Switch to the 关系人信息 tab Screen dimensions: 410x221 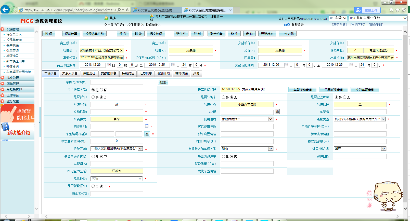(x=70, y=73)
